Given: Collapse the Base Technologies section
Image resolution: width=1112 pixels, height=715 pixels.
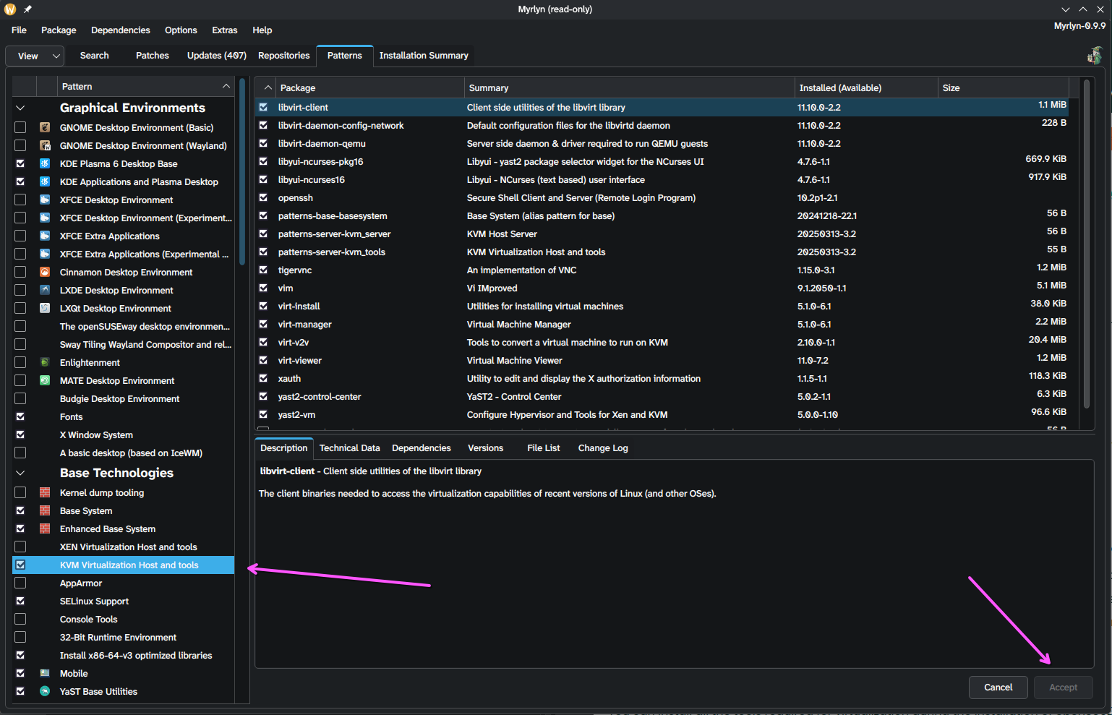Looking at the screenshot, I should (20, 473).
